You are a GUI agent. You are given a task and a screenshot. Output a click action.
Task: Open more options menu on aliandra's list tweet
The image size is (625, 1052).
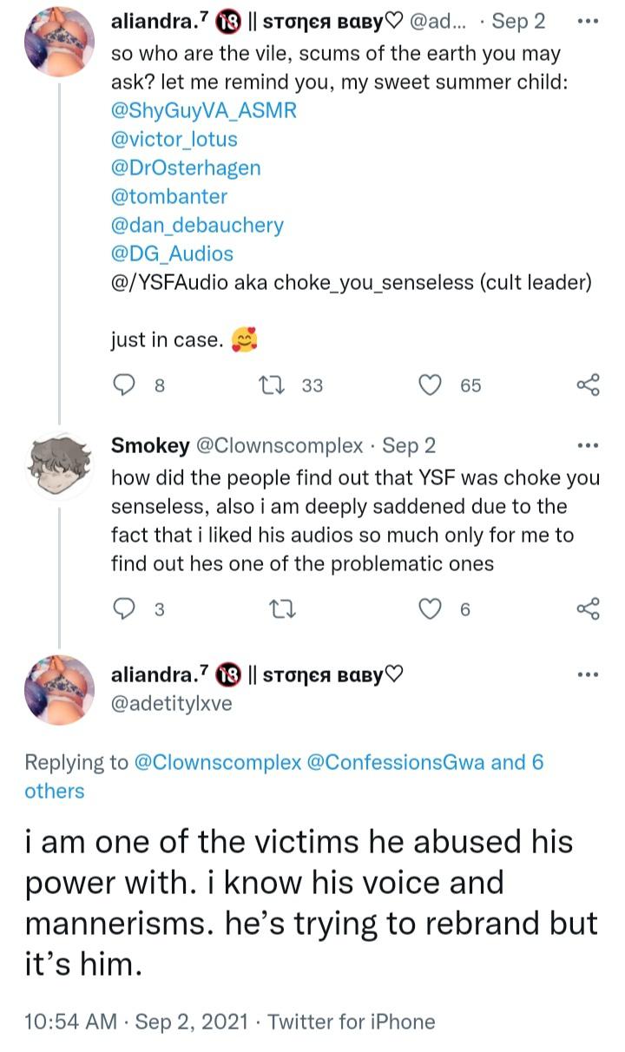[588, 19]
